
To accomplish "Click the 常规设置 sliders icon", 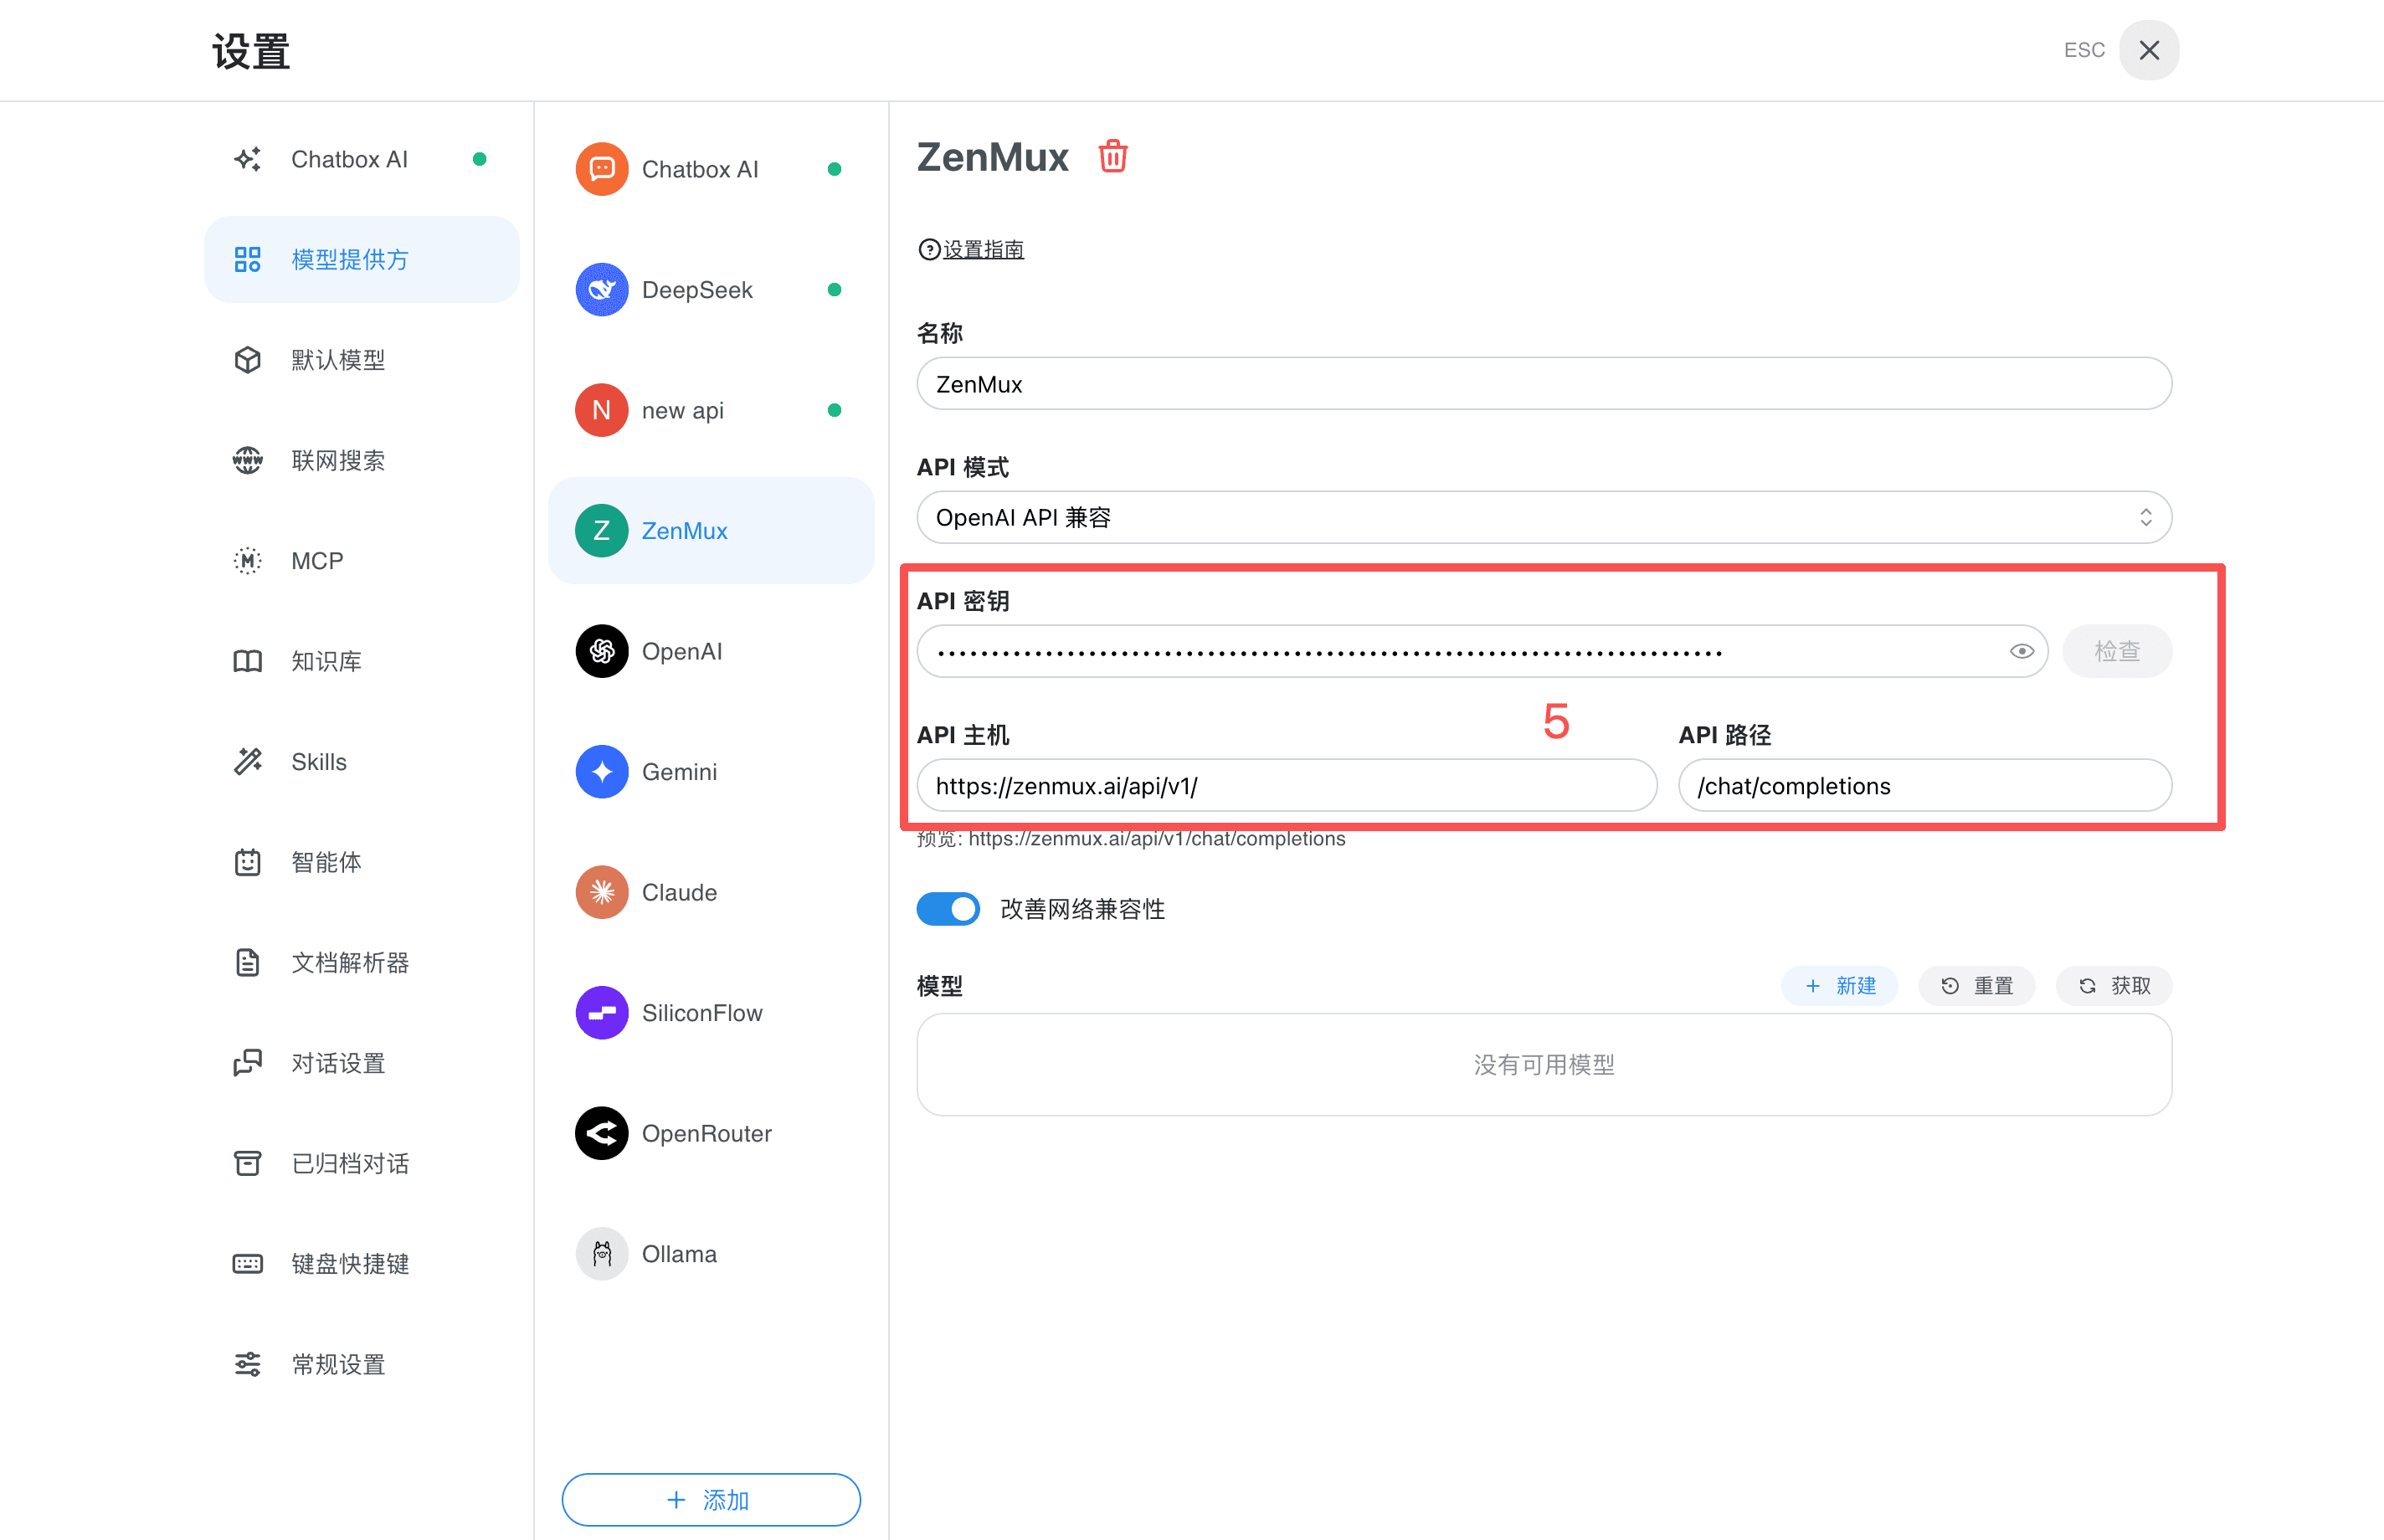I will click(x=247, y=1364).
